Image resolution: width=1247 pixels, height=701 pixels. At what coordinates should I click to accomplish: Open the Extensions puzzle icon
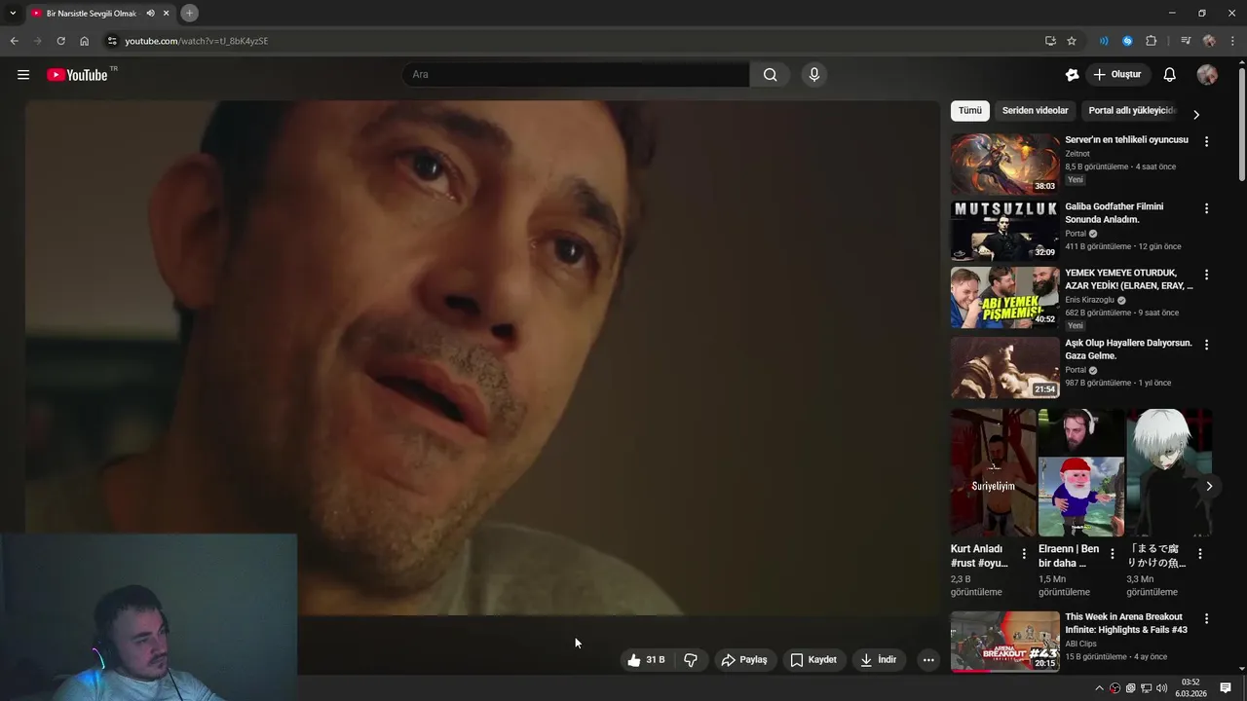tap(1152, 41)
